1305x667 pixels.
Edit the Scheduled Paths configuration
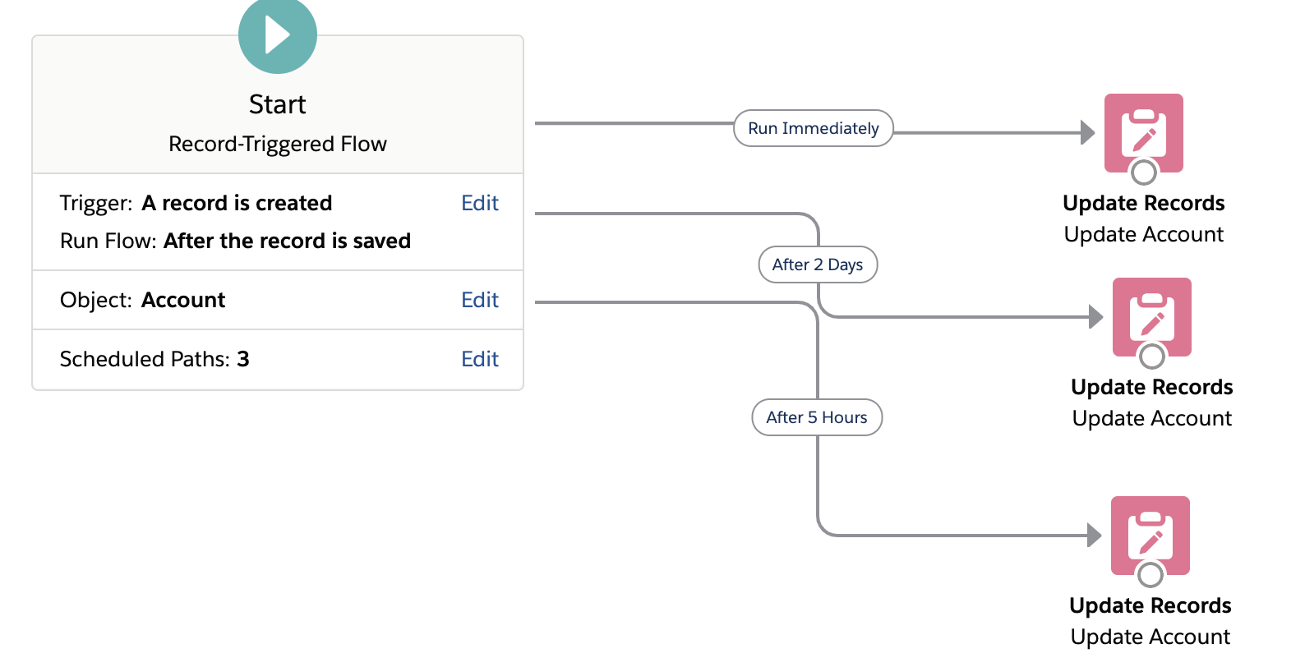tap(480, 359)
